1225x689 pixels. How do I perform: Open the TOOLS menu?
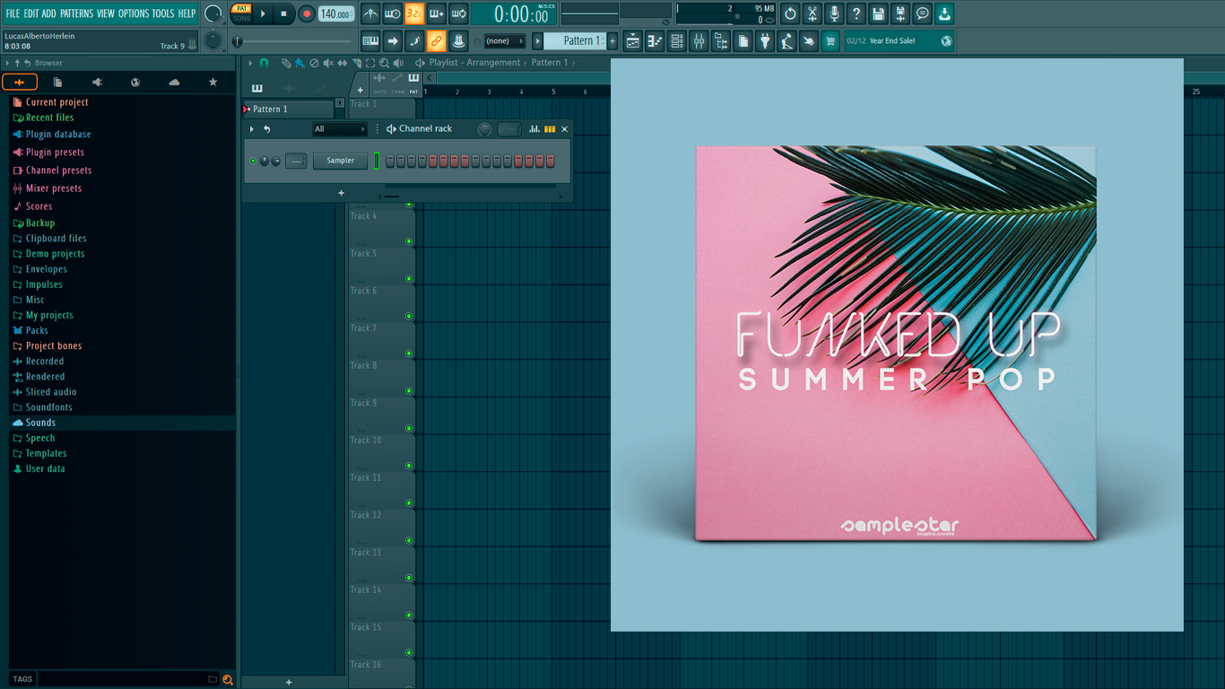[163, 13]
